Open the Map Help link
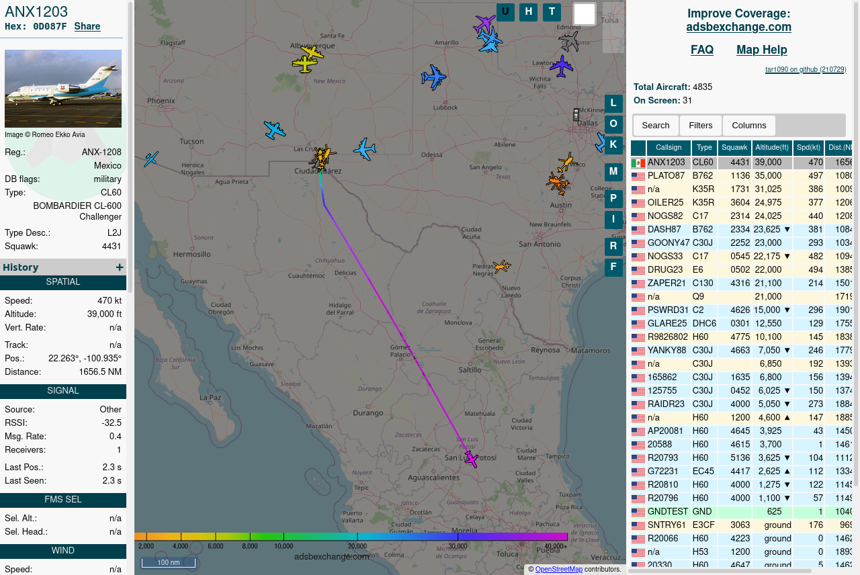 click(762, 50)
